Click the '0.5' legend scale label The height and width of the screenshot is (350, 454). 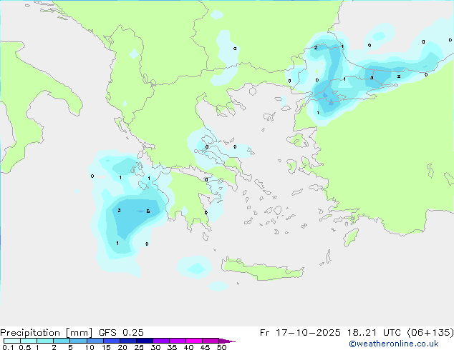point(25,347)
